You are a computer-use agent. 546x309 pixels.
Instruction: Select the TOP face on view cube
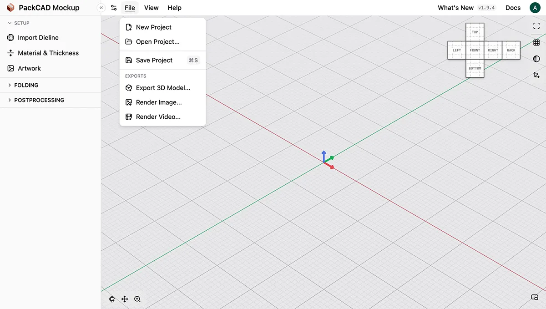[x=475, y=32]
